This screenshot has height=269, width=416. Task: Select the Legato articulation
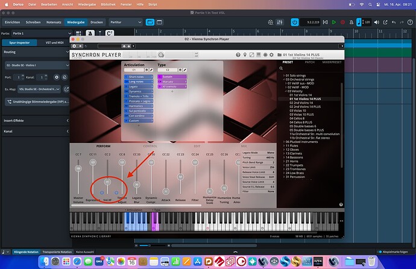pos(139,86)
